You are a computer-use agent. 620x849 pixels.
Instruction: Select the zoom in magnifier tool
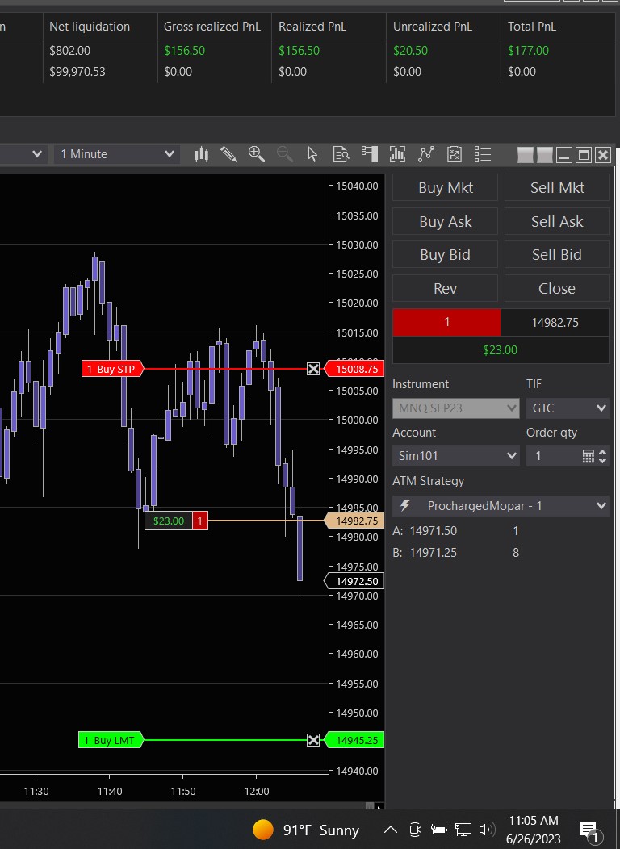point(257,154)
